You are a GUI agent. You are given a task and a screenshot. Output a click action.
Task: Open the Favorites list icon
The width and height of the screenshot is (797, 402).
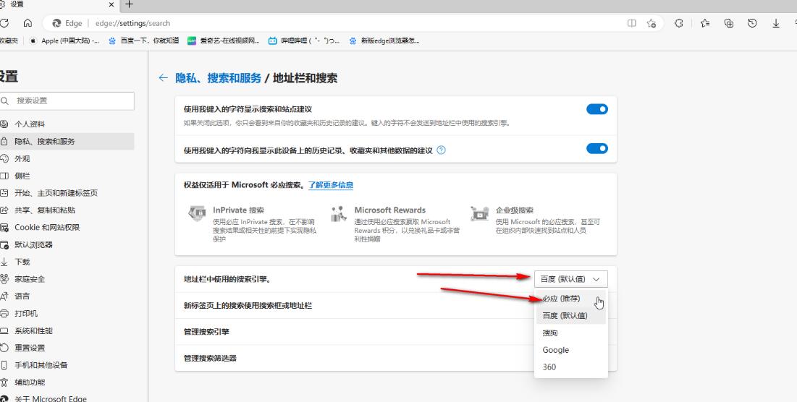point(705,23)
